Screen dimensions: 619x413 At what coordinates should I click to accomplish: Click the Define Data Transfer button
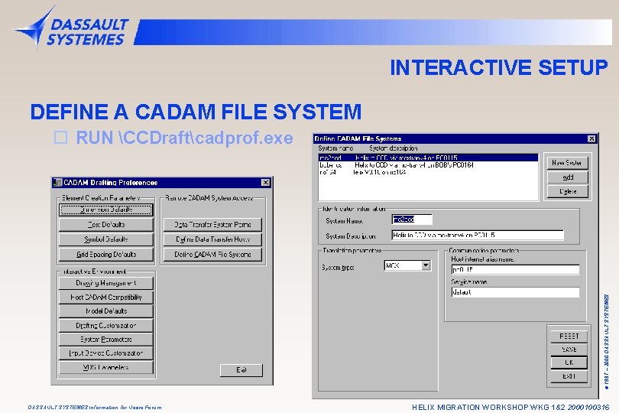click(212, 239)
